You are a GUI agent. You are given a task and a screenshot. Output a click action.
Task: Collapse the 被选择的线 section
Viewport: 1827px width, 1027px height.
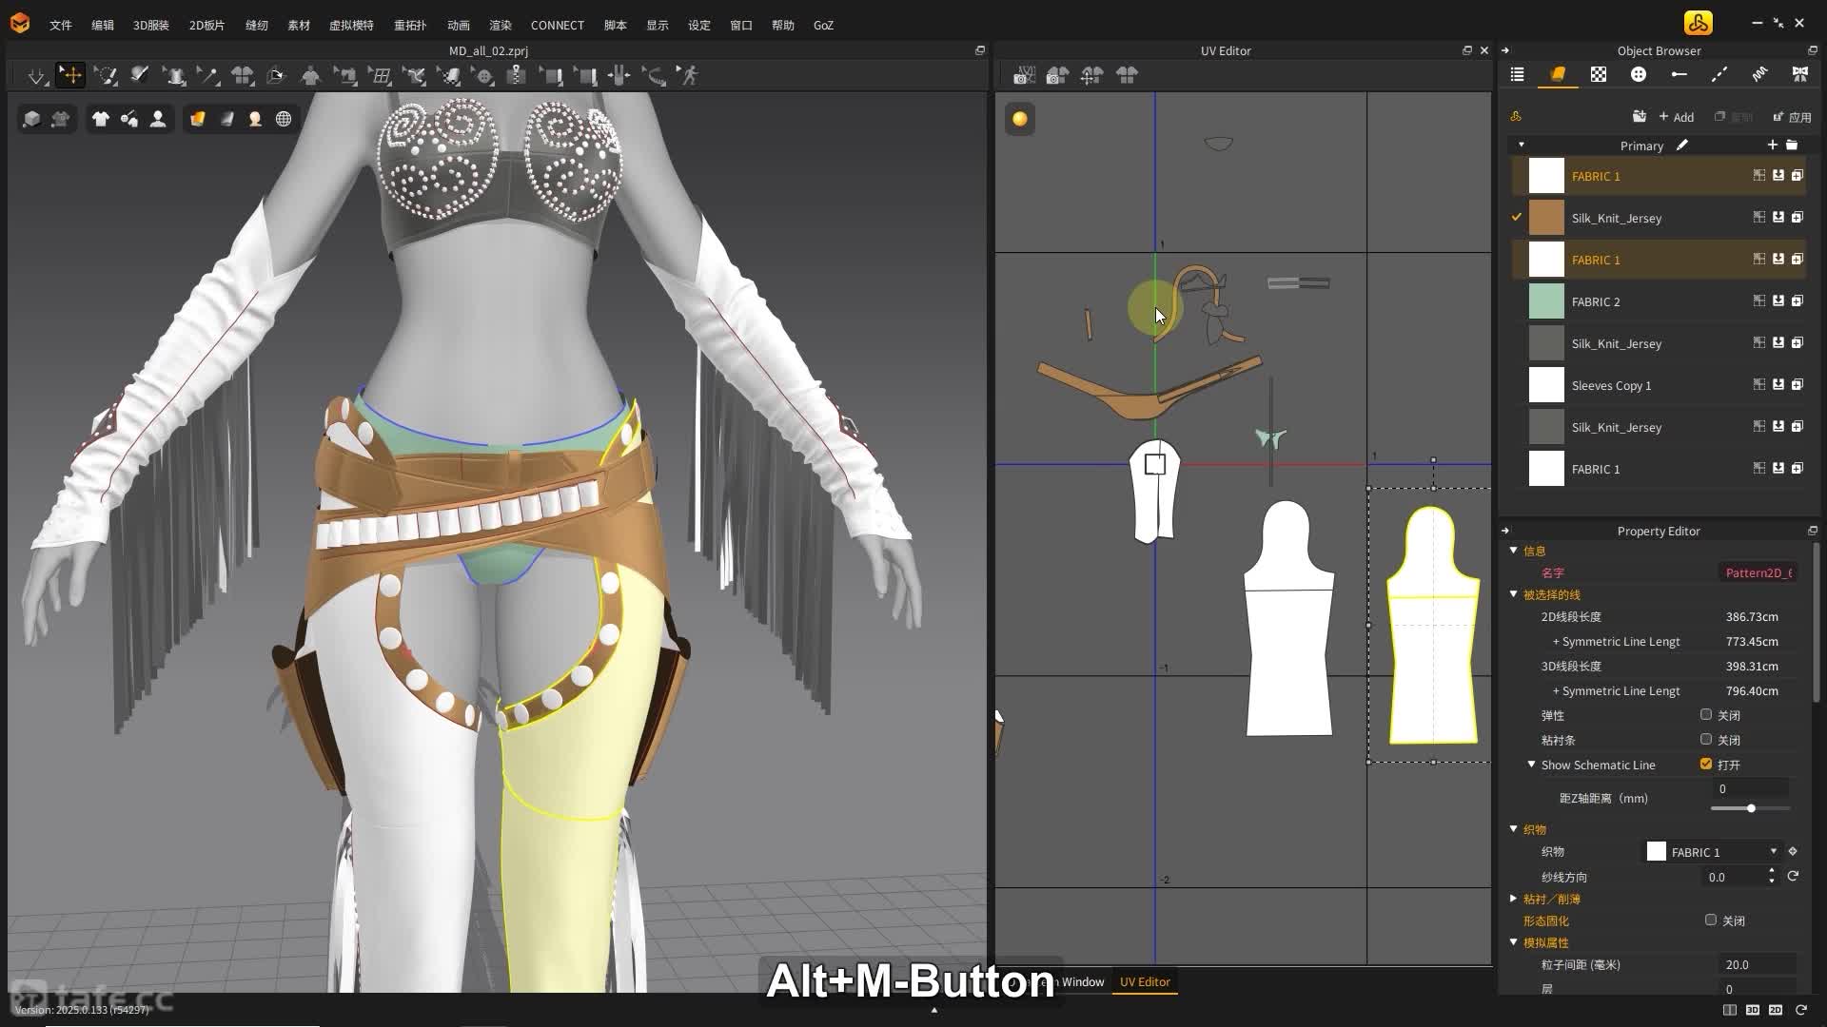1513,594
